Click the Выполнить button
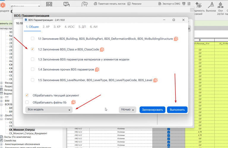The image size is (228, 148). coord(177,110)
